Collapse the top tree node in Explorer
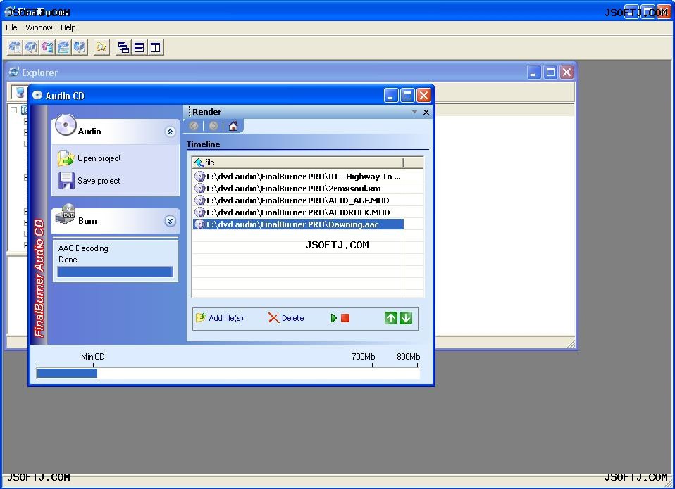Viewport: 675px width, 489px height. 14,110
